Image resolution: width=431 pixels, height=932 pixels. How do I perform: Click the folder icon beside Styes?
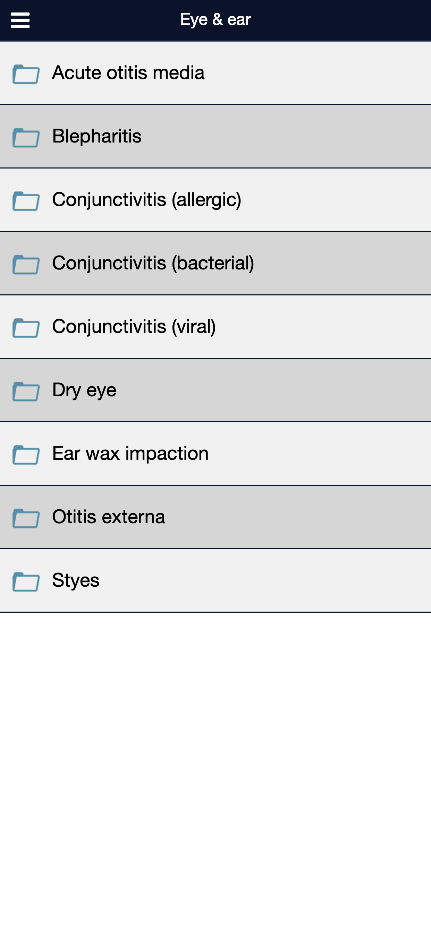26,581
